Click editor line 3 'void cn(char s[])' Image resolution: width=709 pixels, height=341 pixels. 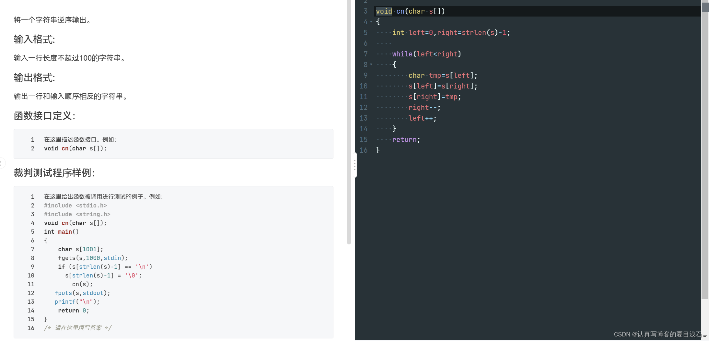pyautogui.click(x=410, y=11)
